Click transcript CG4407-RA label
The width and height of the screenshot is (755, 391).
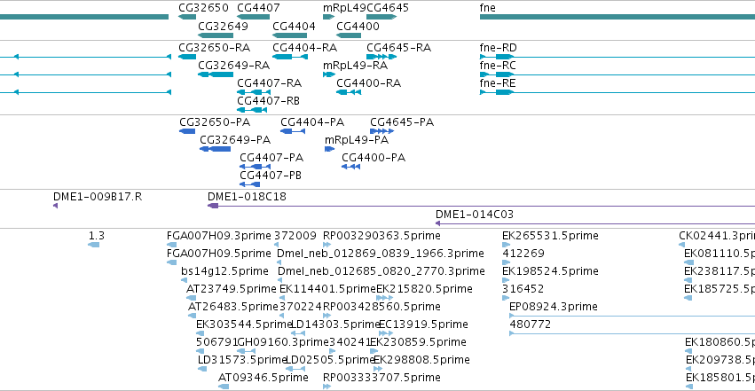(x=269, y=83)
